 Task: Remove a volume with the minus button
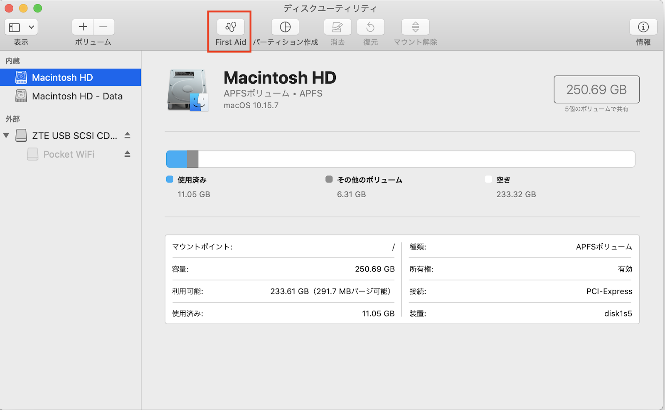click(104, 27)
